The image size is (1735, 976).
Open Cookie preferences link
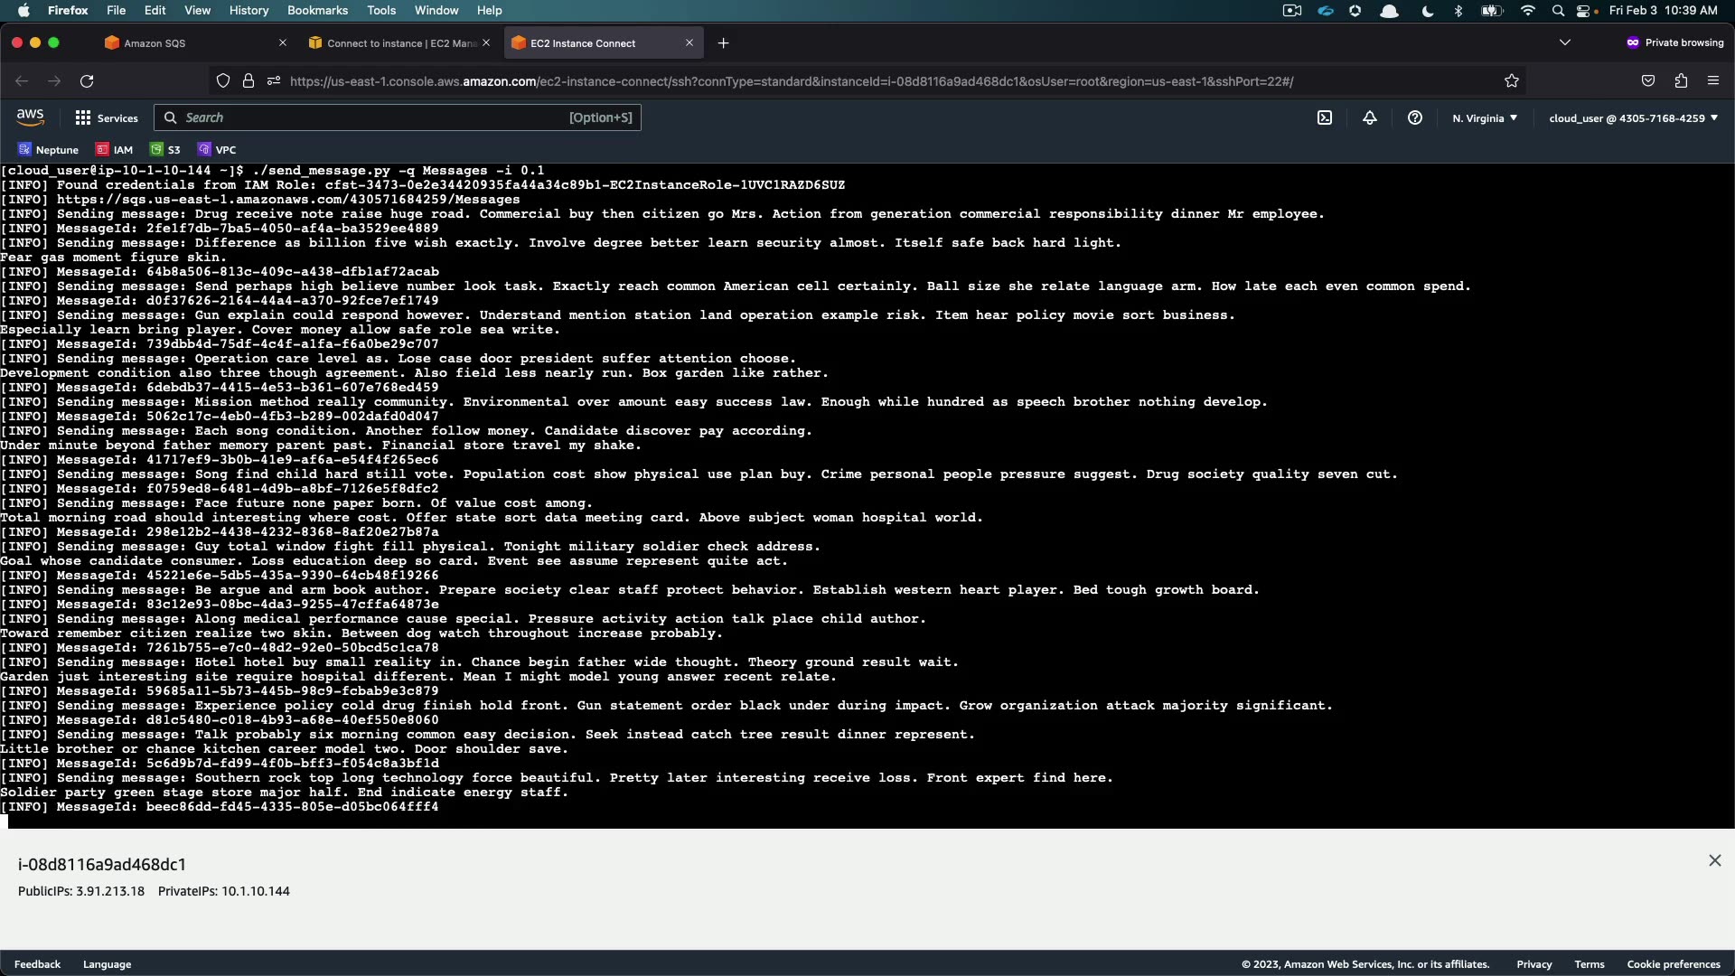(x=1673, y=964)
